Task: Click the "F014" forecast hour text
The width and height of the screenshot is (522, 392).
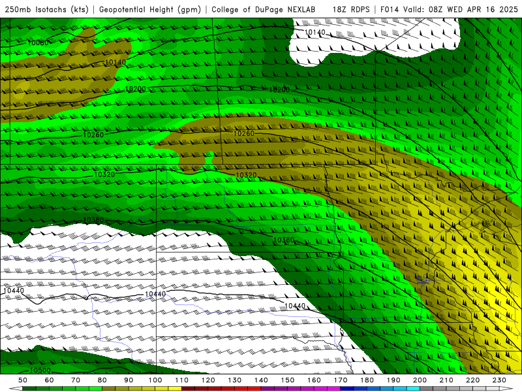Action: (x=390, y=9)
